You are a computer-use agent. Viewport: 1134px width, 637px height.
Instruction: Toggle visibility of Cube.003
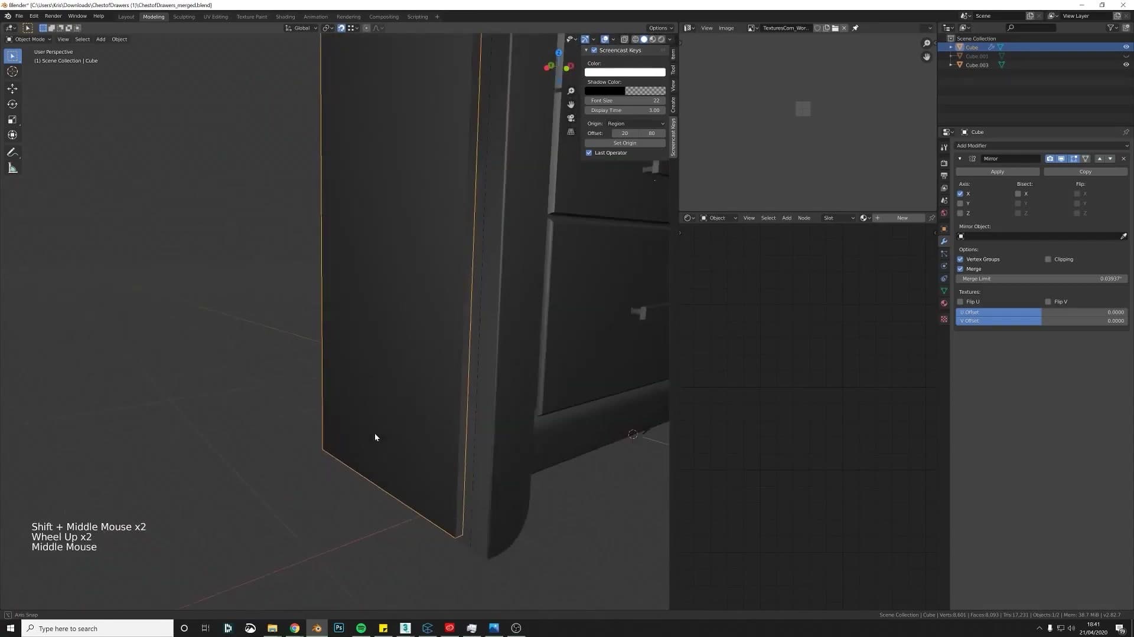tap(1126, 65)
